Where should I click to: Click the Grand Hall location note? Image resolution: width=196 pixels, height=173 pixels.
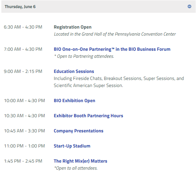[x=115, y=34]
